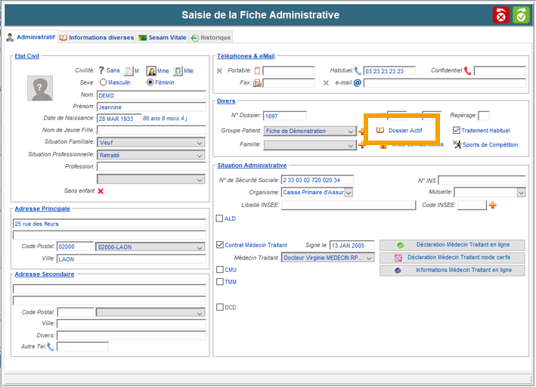Image resolution: width=536 pixels, height=387 pixels.
Task: Open the Médecin Traitant dropdown
Action: click(x=369, y=257)
